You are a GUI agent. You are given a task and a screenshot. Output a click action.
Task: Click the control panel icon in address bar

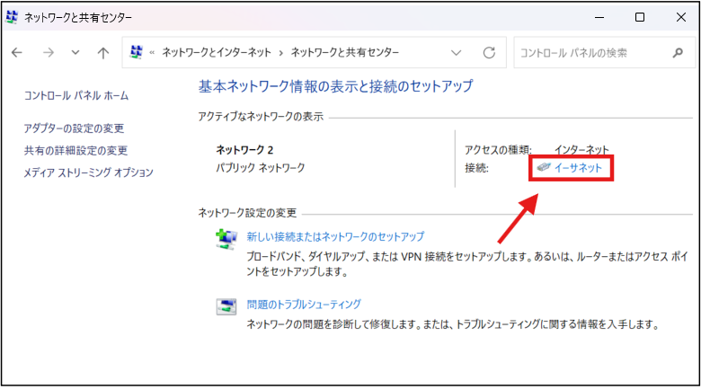137,52
